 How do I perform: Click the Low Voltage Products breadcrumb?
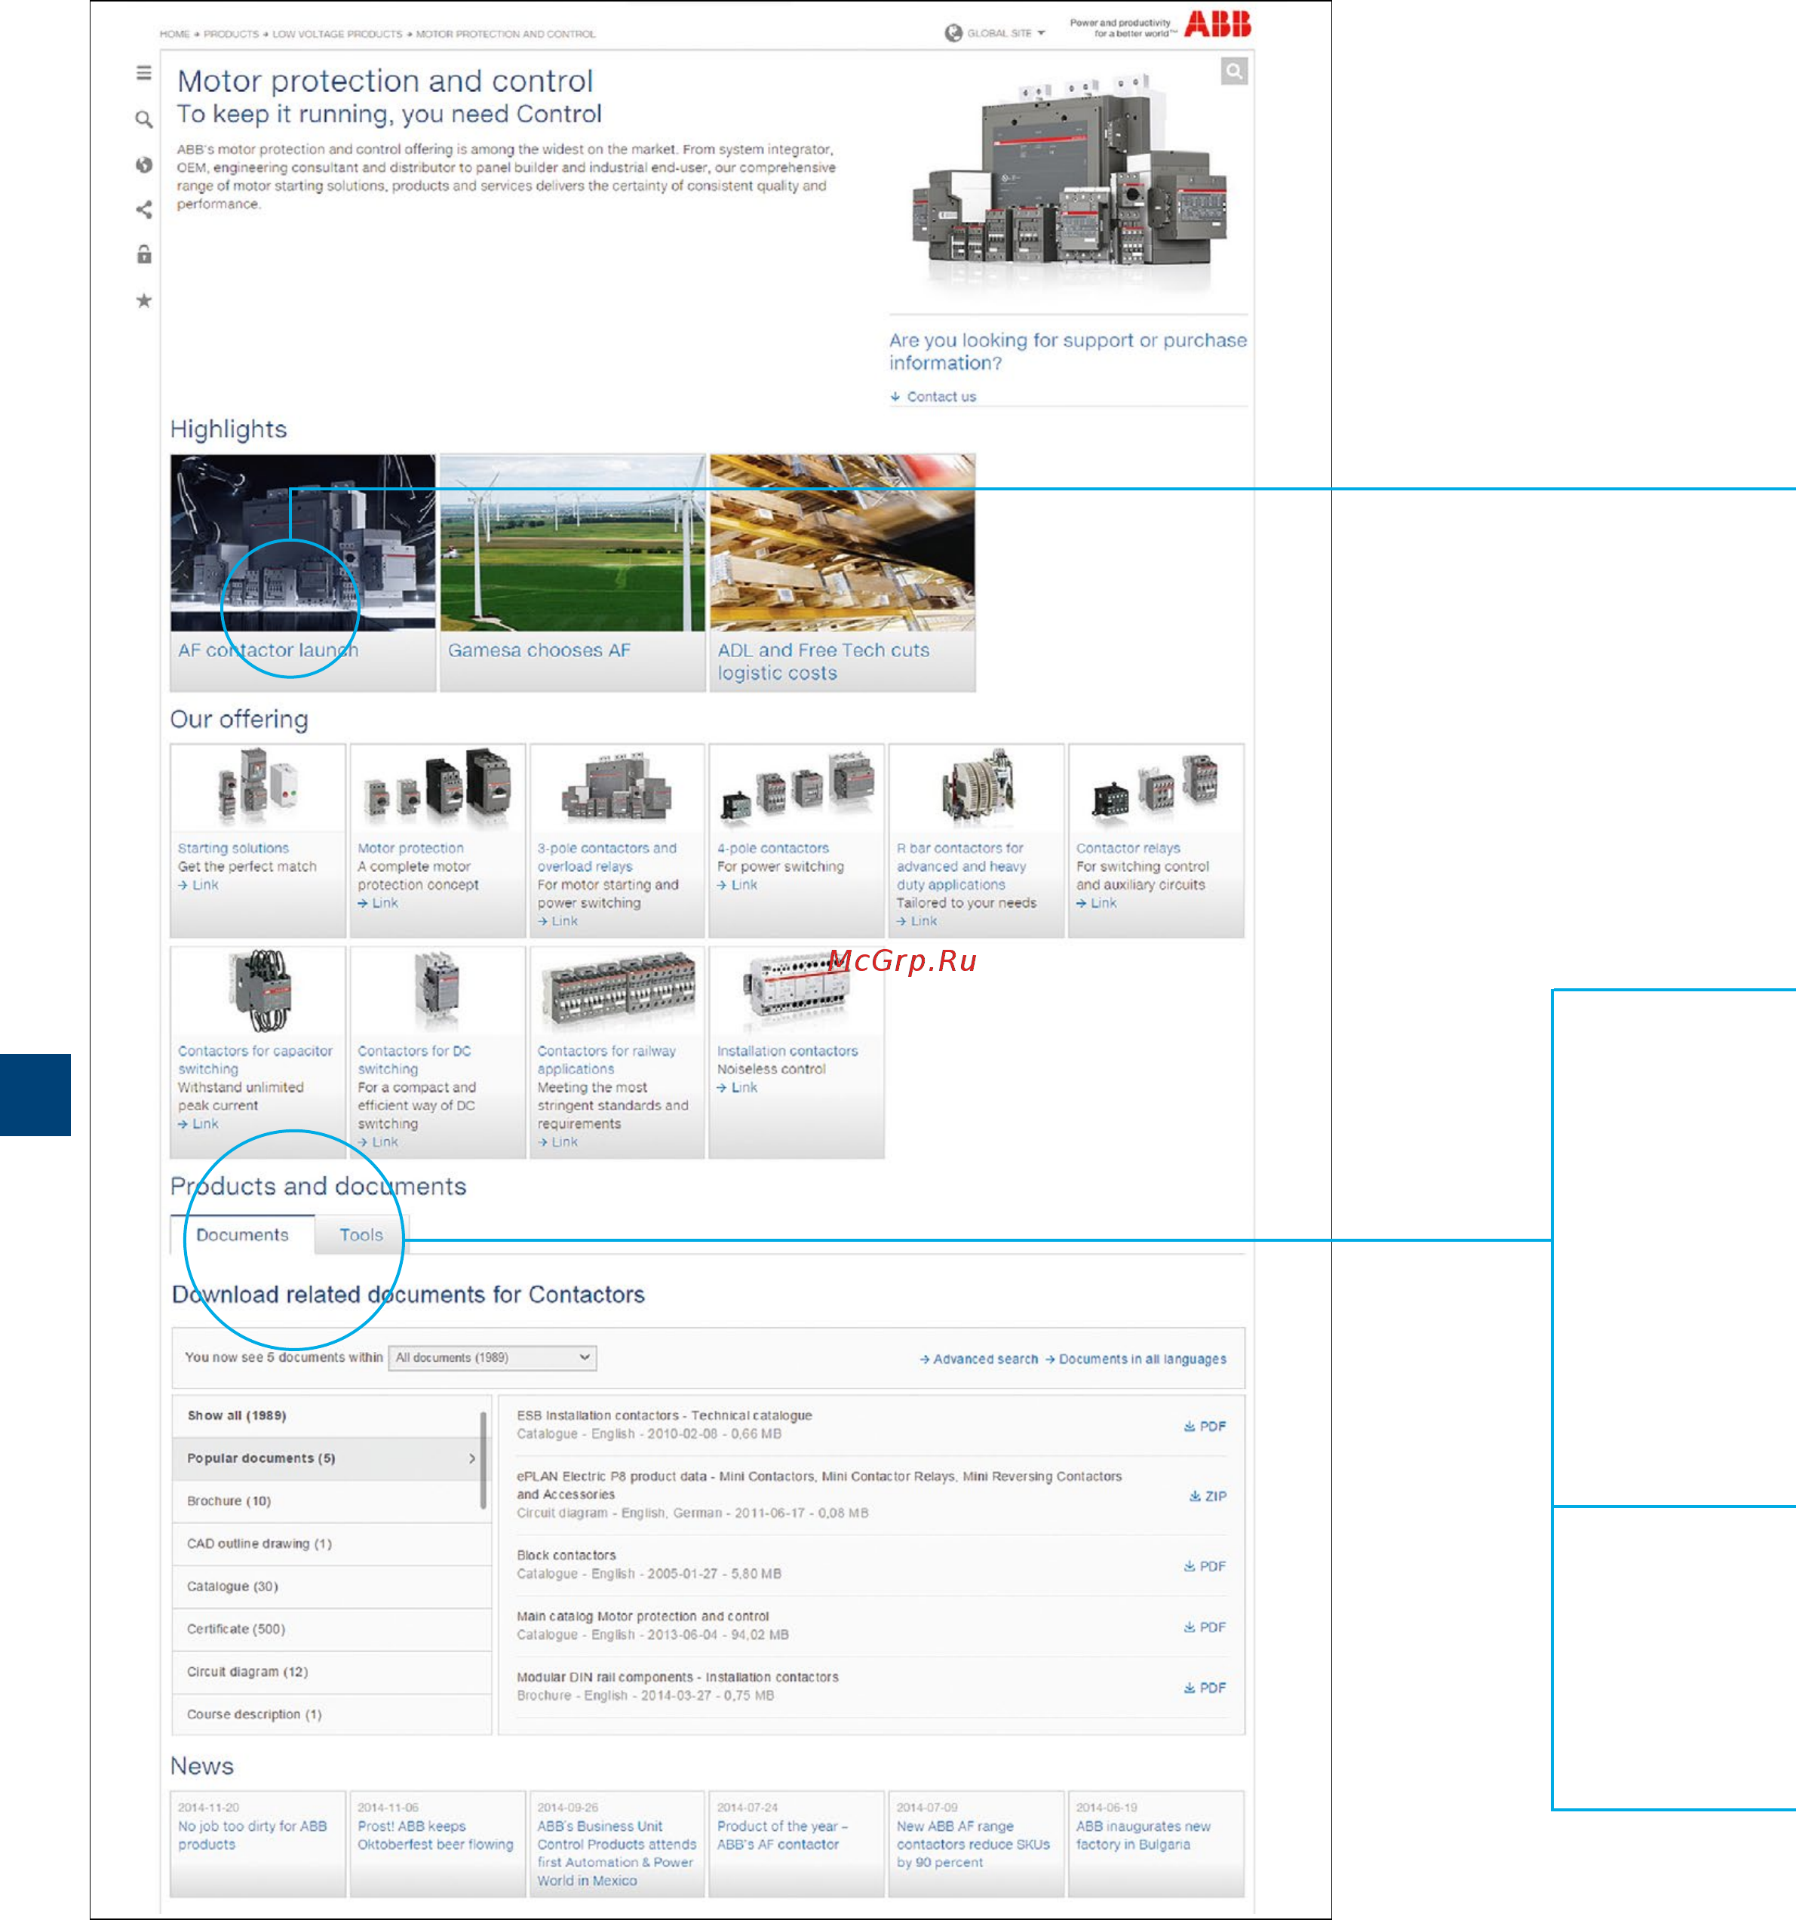pyautogui.click(x=337, y=34)
